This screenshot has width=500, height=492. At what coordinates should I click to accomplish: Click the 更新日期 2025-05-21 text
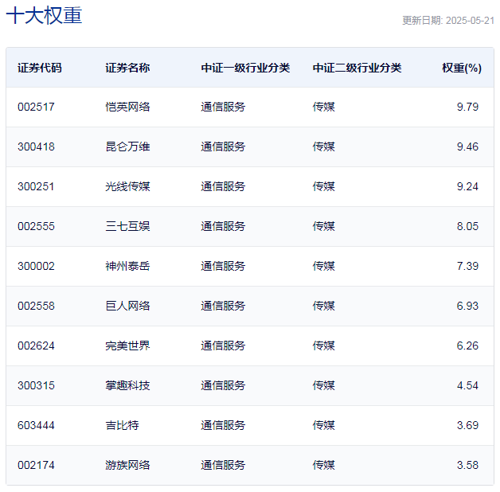point(447,21)
